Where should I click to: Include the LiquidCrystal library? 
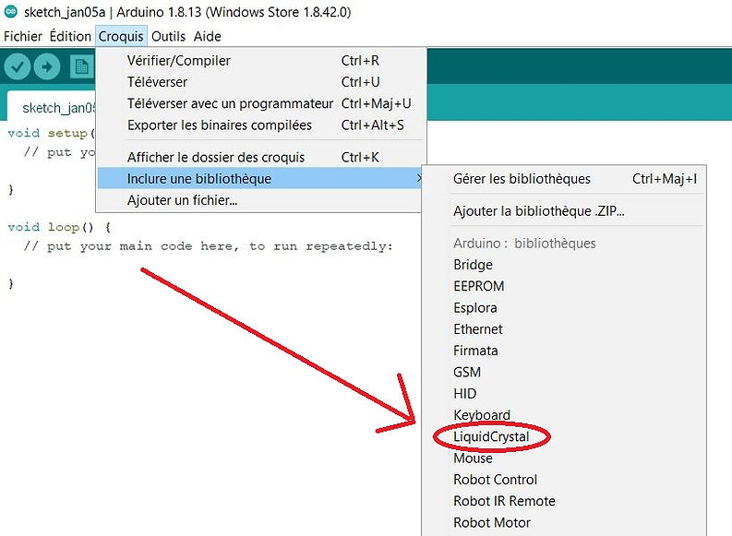click(564, 436)
